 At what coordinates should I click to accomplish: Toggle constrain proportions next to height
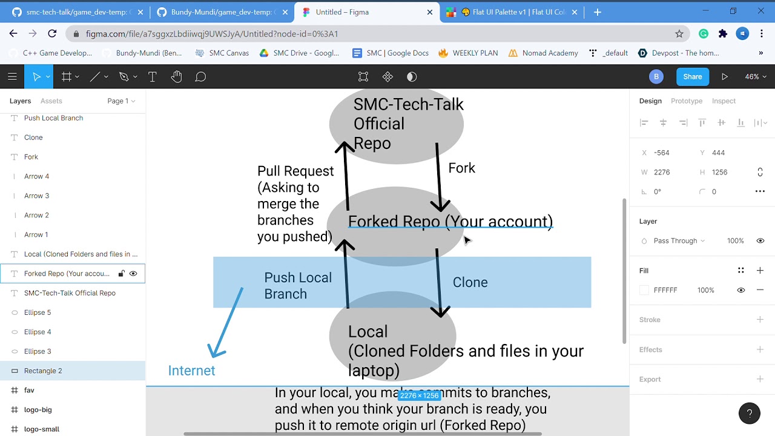click(760, 173)
